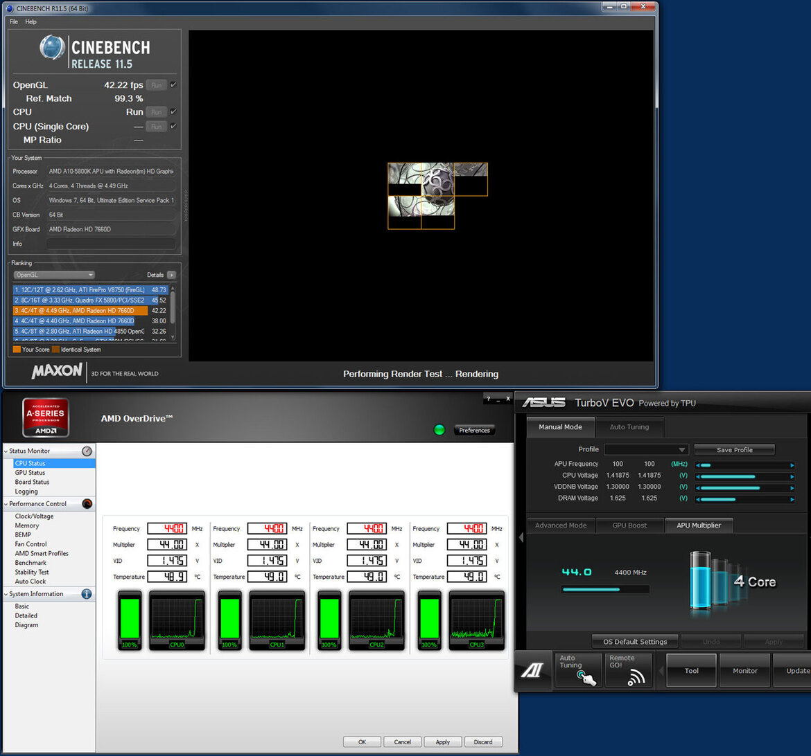Image resolution: width=811 pixels, height=756 pixels.
Task: Click OS Default Settings button
Action: tap(635, 642)
